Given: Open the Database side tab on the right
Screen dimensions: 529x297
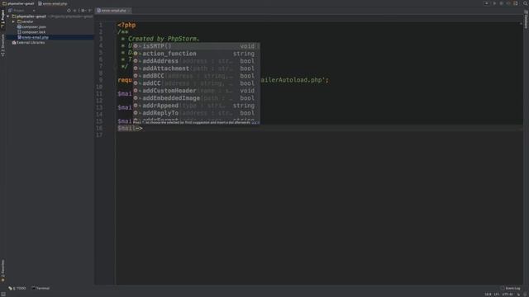Looking at the screenshot, I should tap(526, 19).
